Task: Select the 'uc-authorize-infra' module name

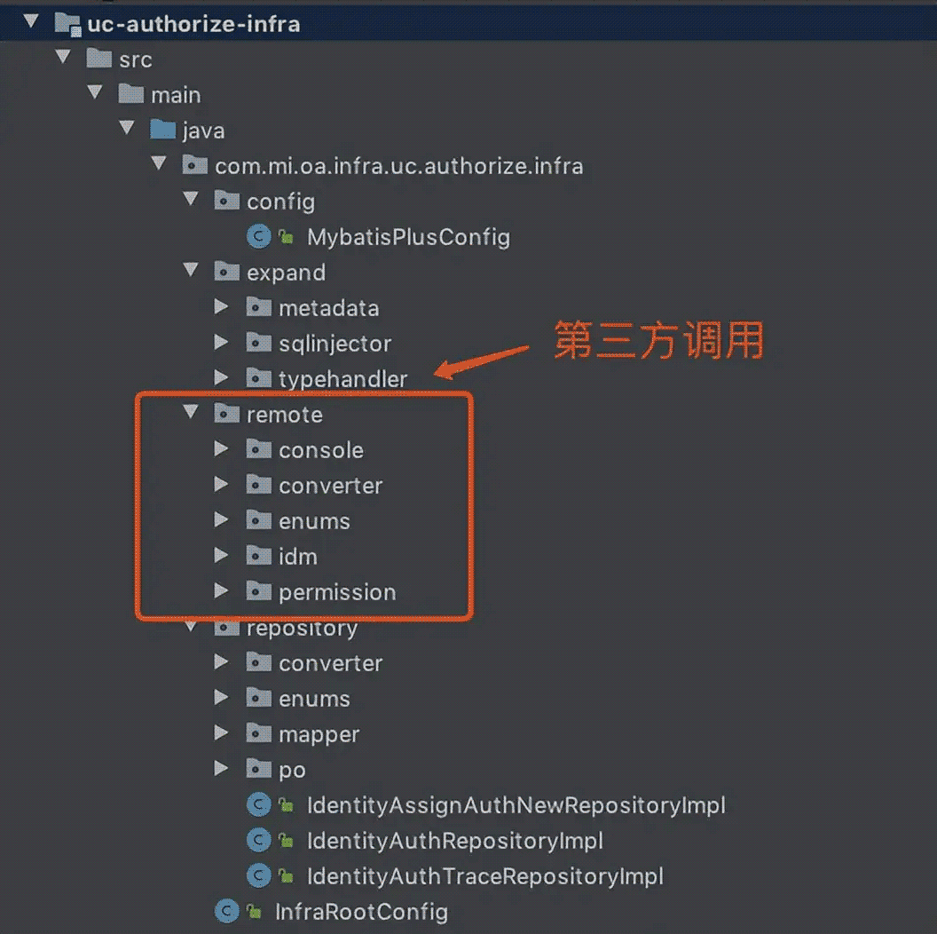Action: click(193, 24)
